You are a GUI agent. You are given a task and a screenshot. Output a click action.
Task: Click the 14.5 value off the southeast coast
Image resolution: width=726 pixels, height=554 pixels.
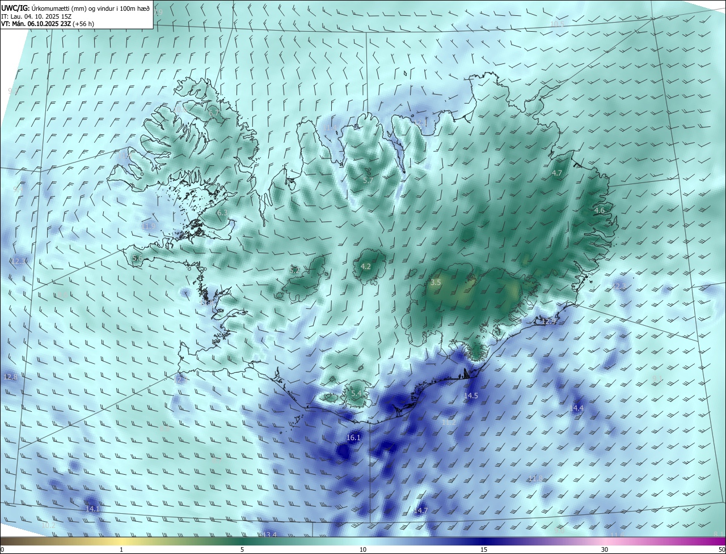[471, 396]
